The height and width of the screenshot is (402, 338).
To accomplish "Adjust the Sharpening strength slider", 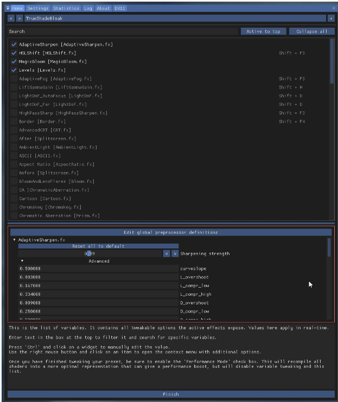I will point(90,253).
